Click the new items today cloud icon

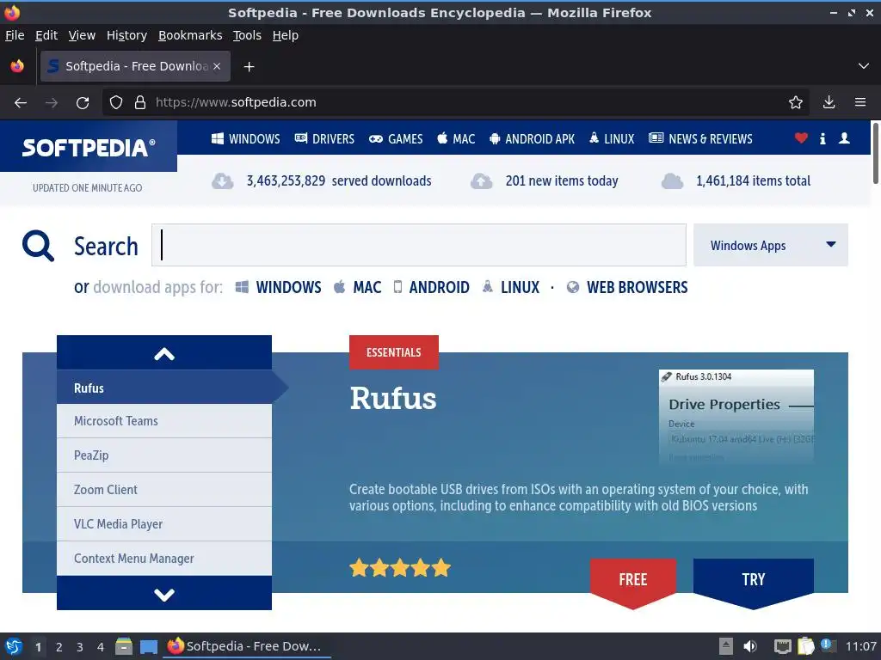click(482, 181)
